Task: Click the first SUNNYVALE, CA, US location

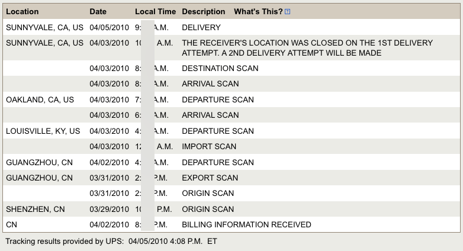Action: 44,27
